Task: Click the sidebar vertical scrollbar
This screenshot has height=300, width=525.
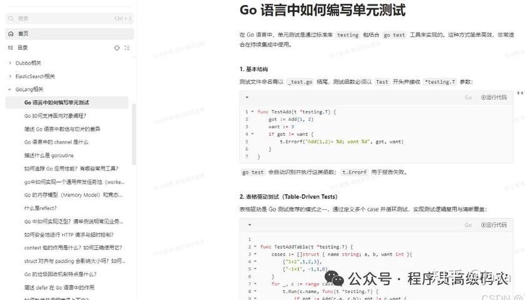Action: [134, 134]
